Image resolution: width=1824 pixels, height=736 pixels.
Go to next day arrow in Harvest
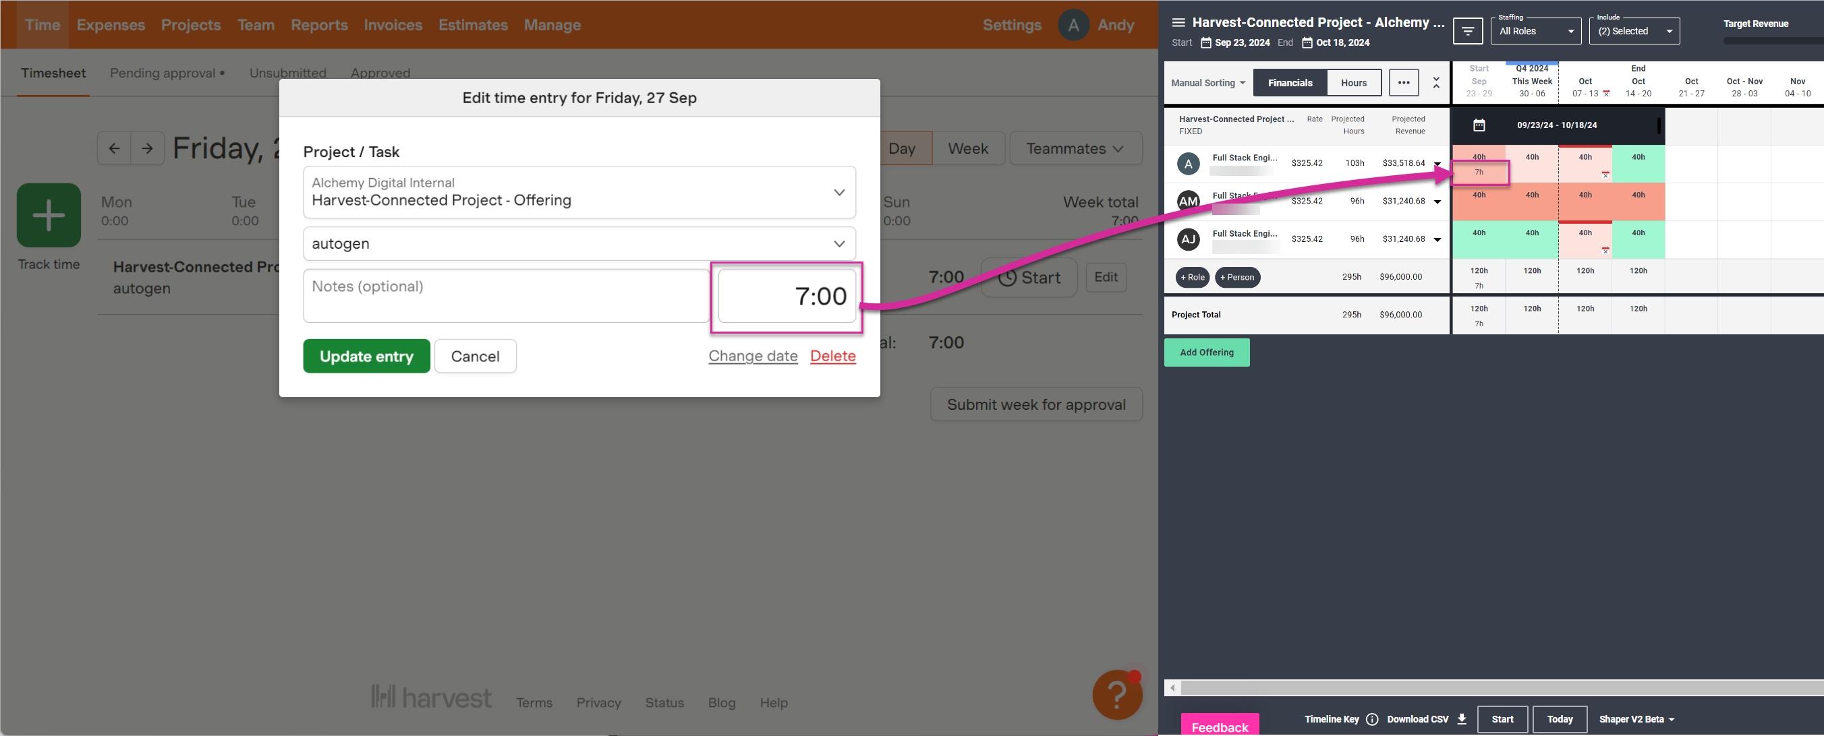(x=147, y=148)
